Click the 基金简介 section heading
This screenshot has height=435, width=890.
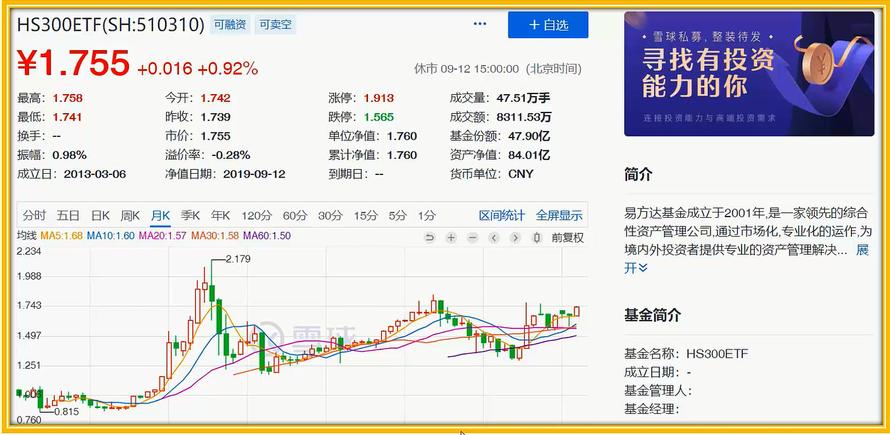click(653, 315)
